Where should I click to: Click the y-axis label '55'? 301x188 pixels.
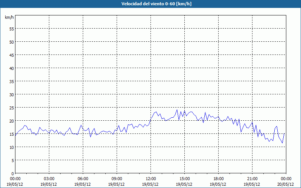pos(12,29)
